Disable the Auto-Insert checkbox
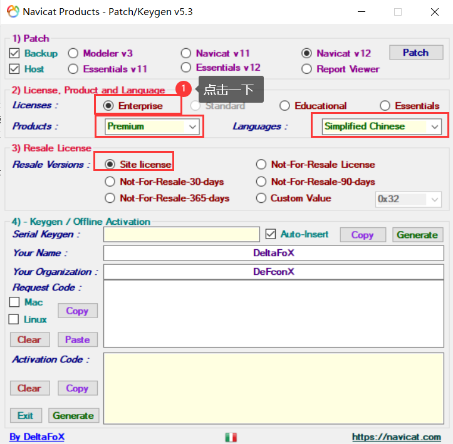Viewport: 453px width, 444px height. [x=271, y=234]
